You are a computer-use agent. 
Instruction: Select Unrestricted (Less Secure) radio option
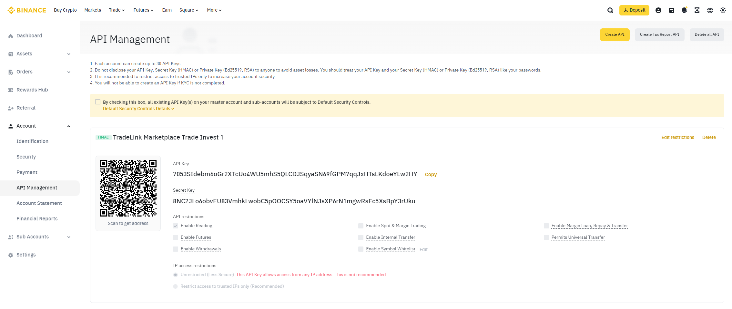(176, 275)
